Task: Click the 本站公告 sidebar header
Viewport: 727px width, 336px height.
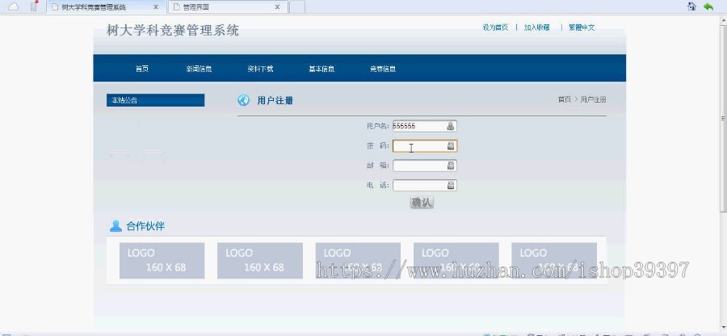Action: (155, 100)
